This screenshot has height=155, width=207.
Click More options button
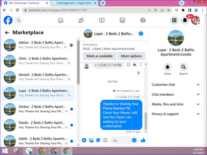(131, 56)
